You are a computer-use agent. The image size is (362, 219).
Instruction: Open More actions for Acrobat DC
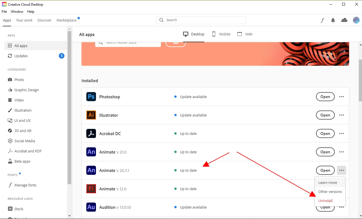(342, 133)
